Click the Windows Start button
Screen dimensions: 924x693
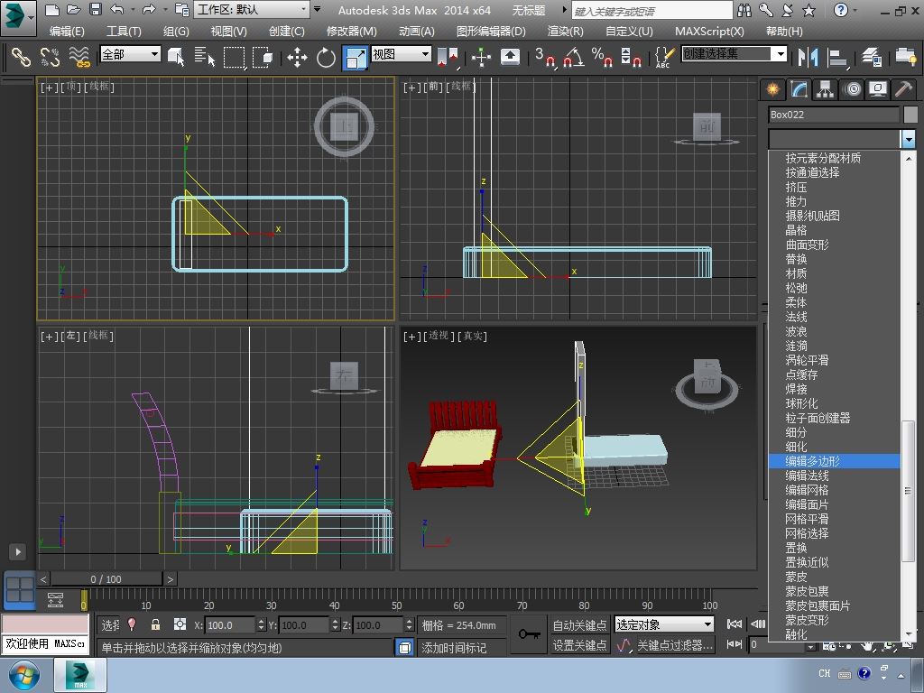[x=23, y=675]
